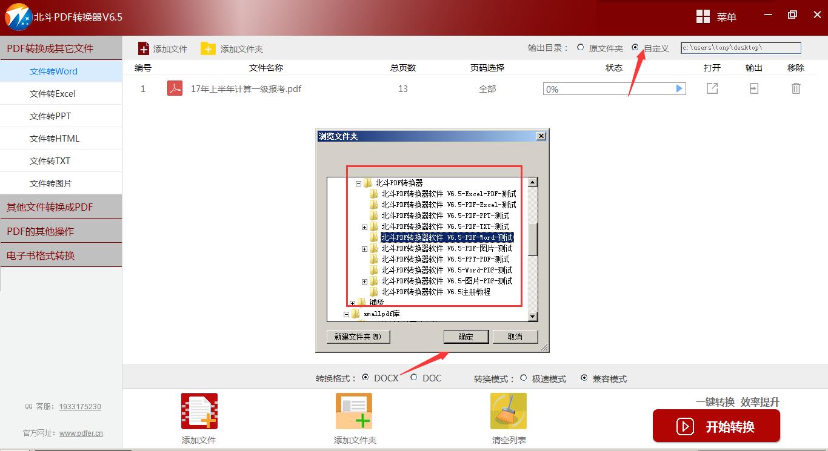Select the DOCX output format
The image size is (828, 451).
[x=365, y=378]
